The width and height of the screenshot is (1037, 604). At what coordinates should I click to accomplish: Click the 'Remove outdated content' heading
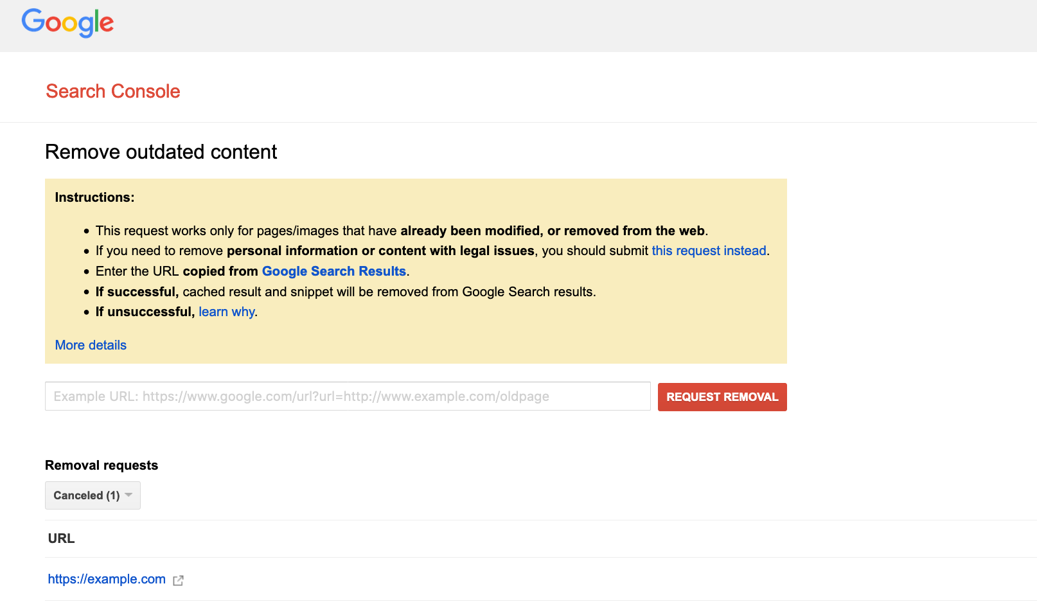pos(161,152)
